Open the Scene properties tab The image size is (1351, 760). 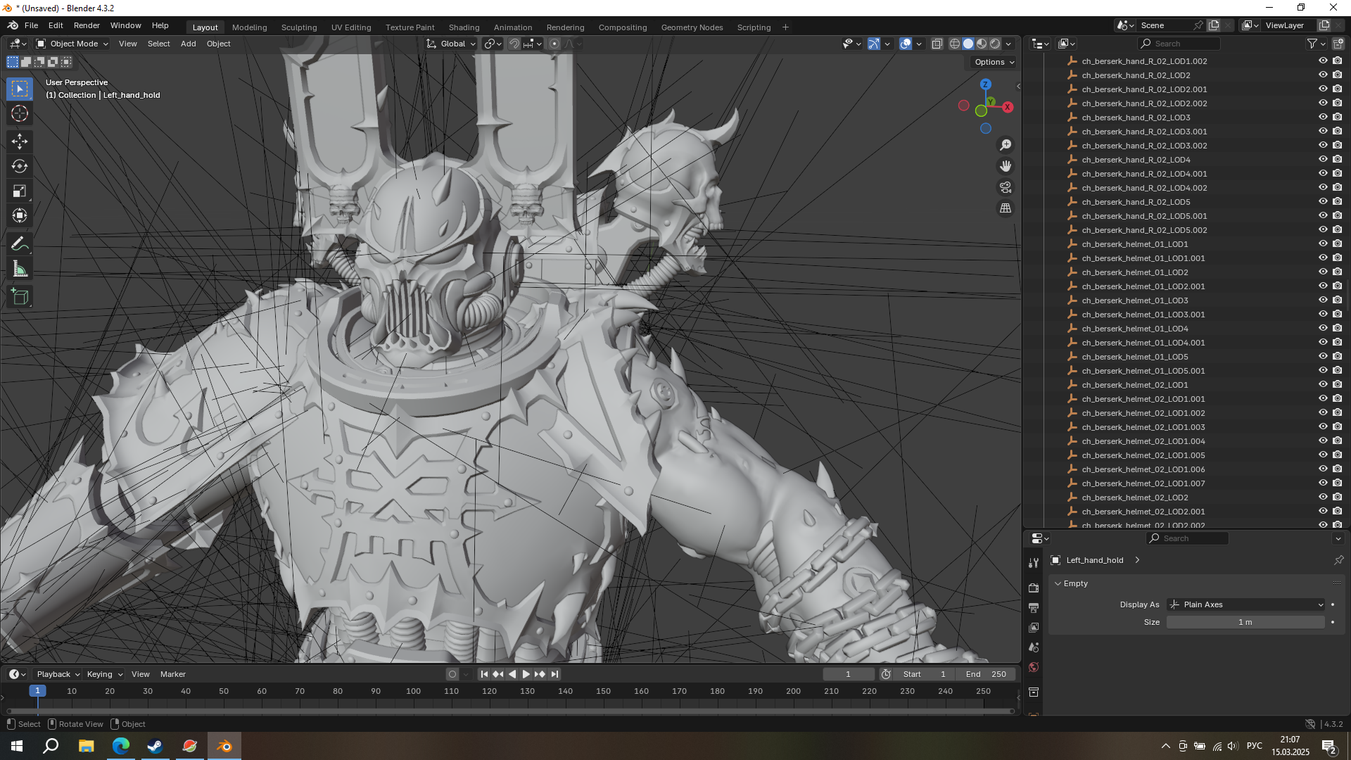pyautogui.click(x=1034, y=647)
